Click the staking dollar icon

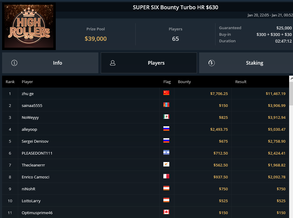coord(212,63)
